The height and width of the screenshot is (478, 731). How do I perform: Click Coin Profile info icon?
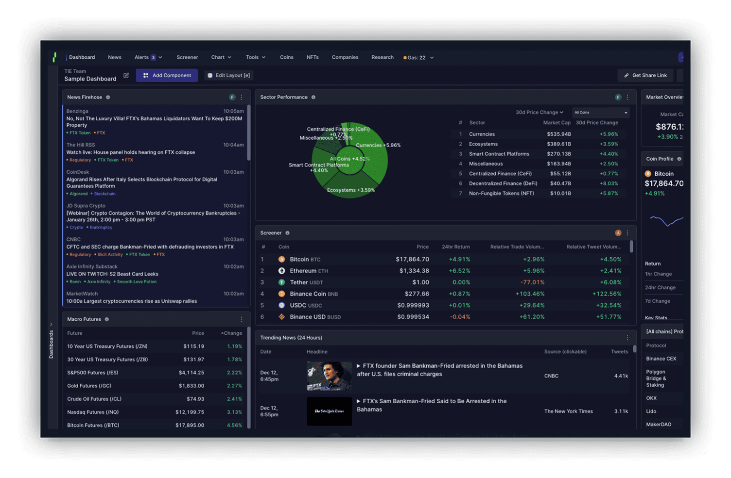[x=679, y=159]
